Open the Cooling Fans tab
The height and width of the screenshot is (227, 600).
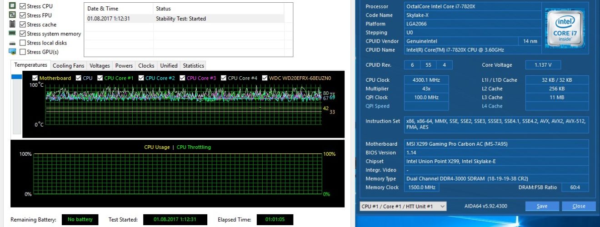click(x=69, y=66)
